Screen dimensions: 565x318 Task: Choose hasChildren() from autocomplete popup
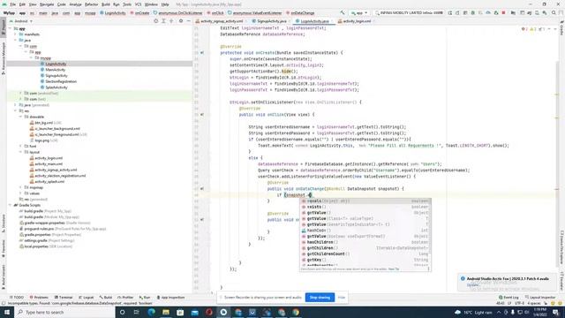(x=365, y=242)
